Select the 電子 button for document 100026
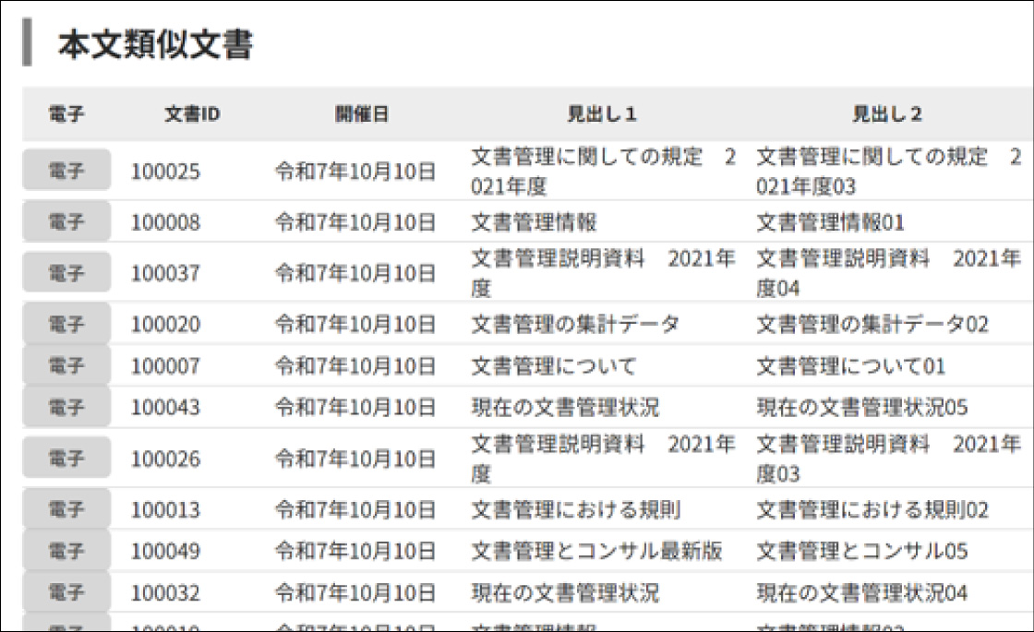1034x632 pixels. pos(66,458)
